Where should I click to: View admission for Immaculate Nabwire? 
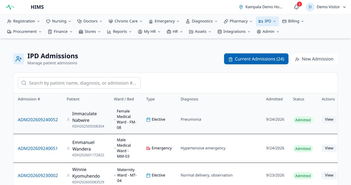329,120
